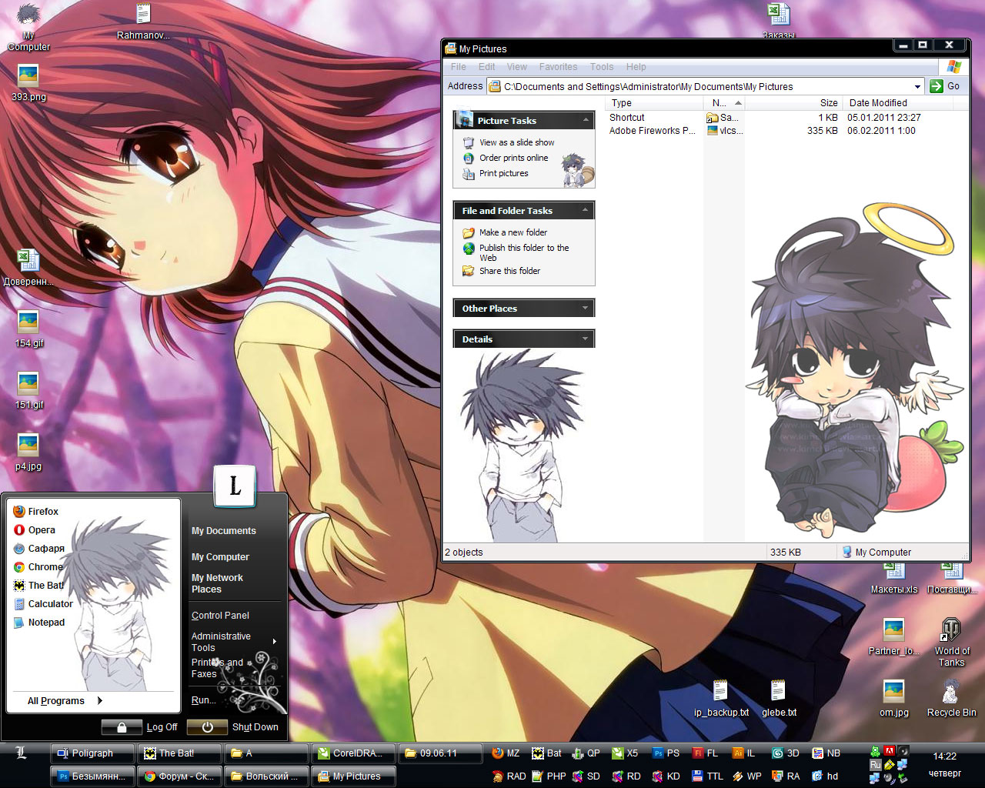Click the Log Off button
Image resolution: width=985 pixels, height=788 pixels.
(140, 726)
